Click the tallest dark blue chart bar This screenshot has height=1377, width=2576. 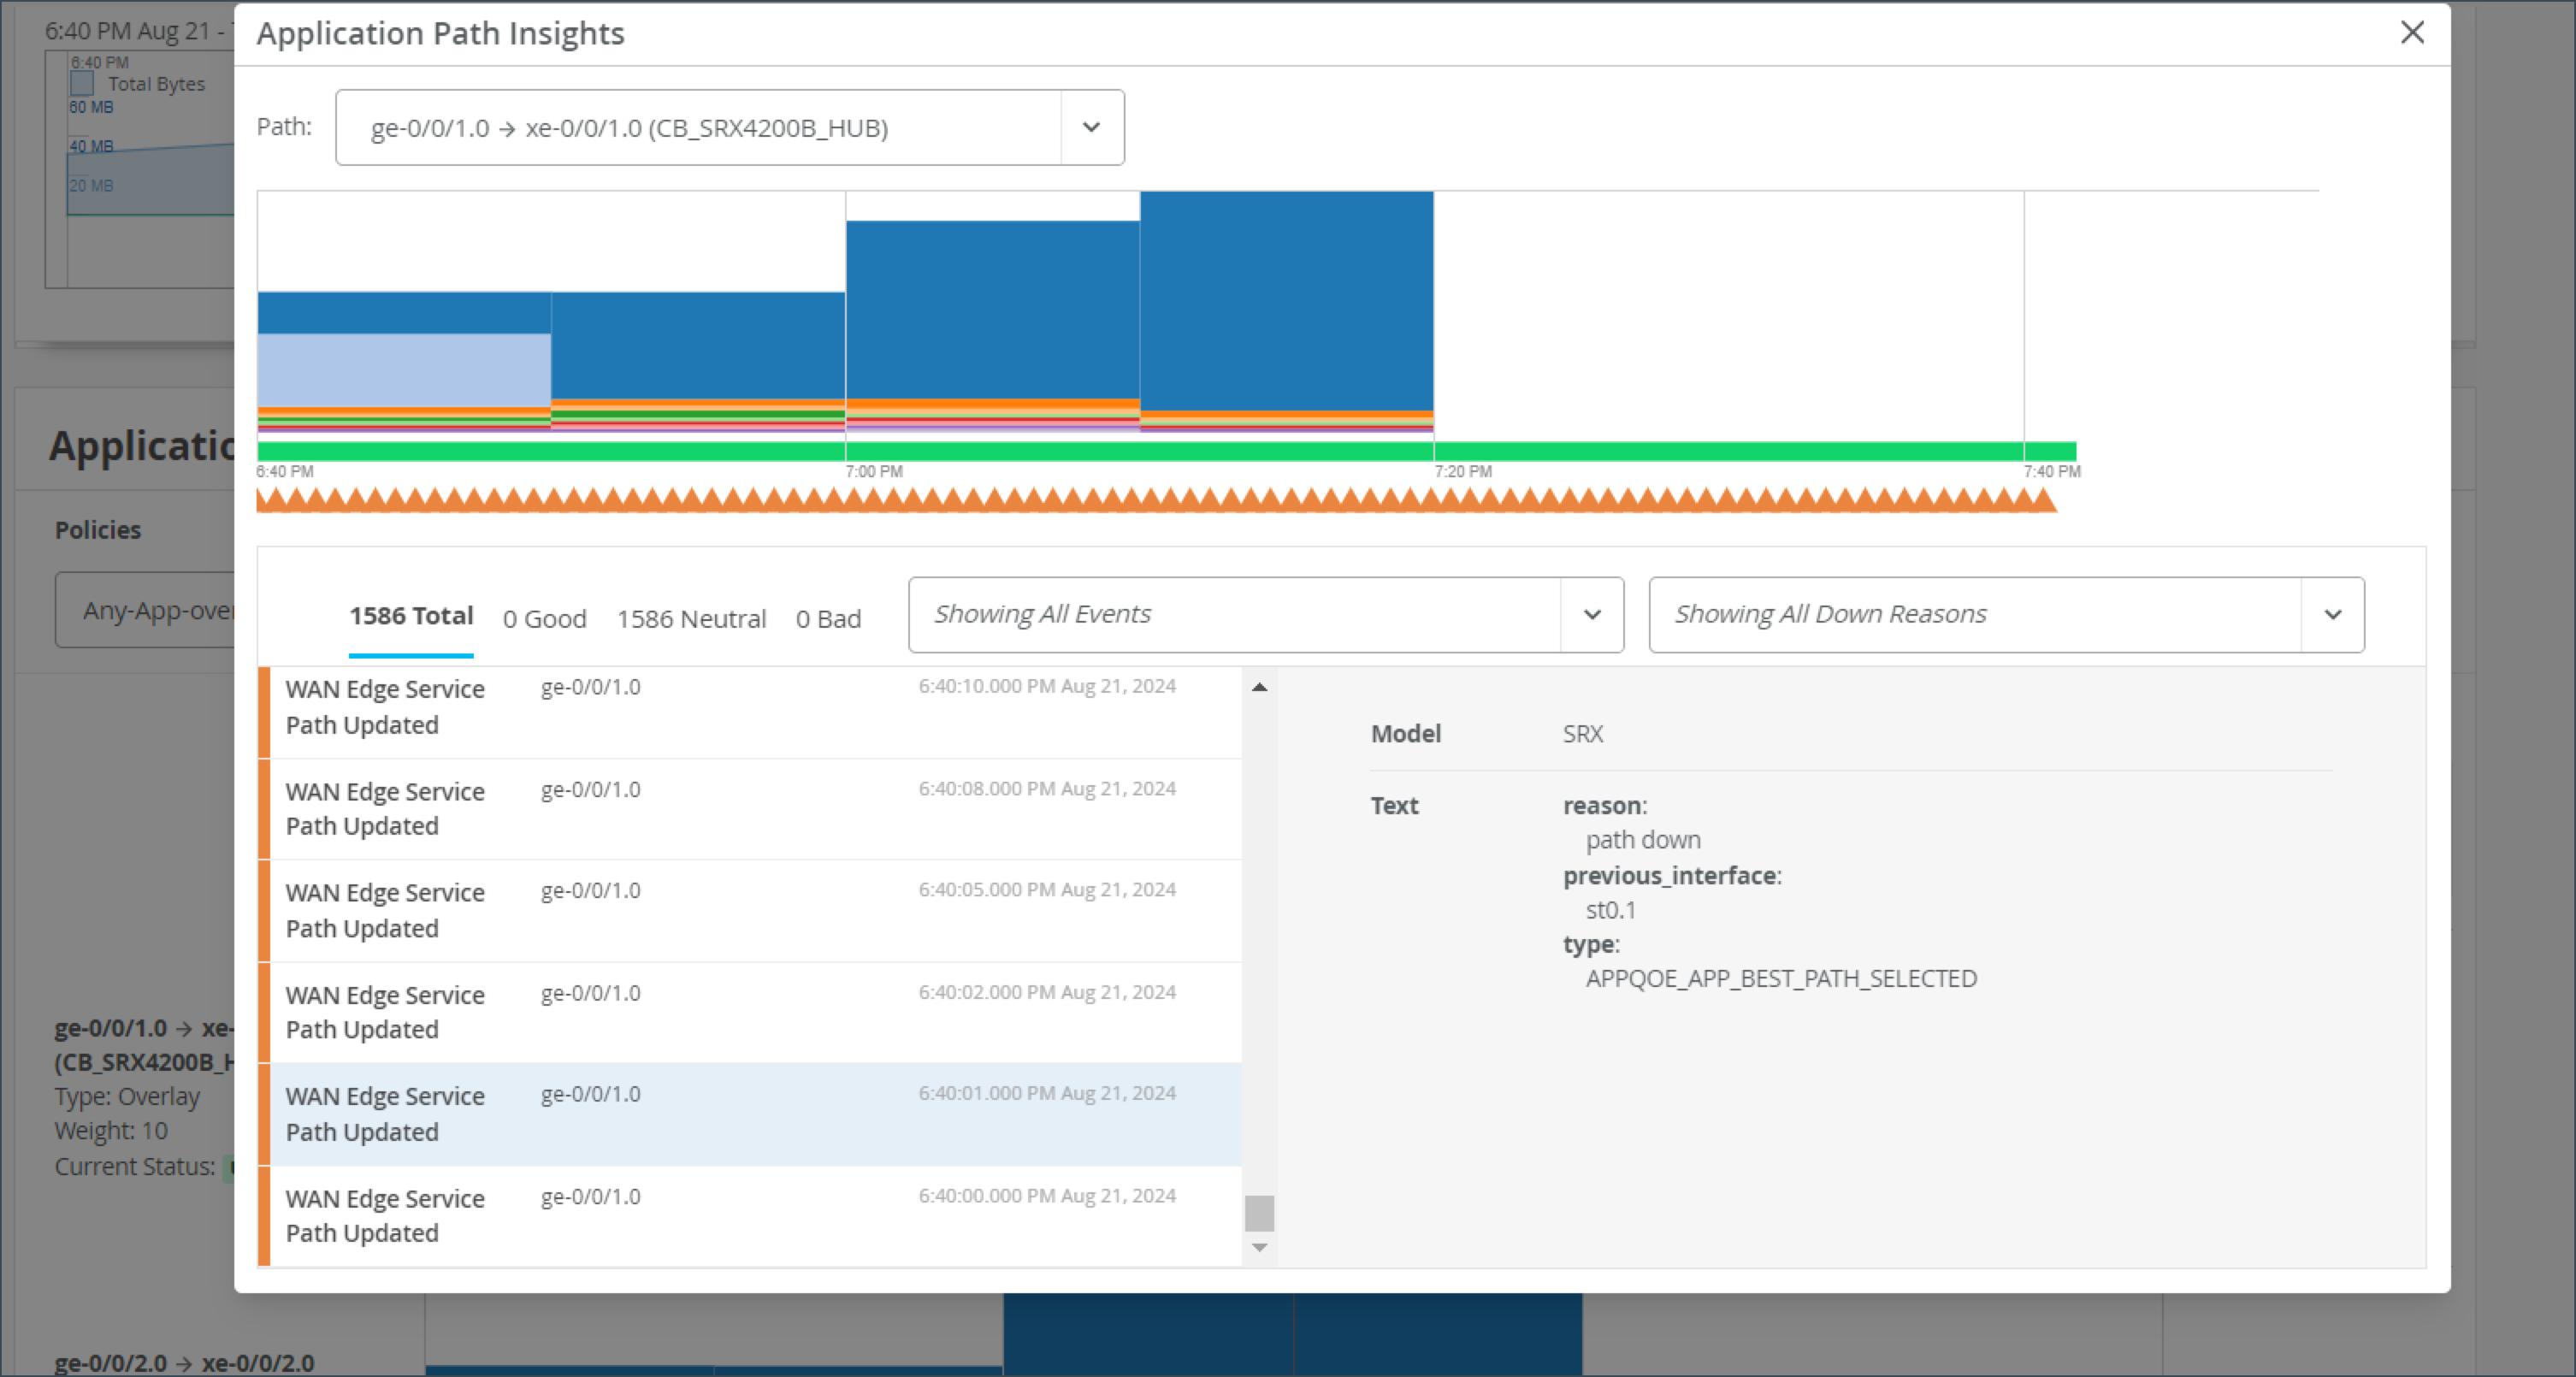click(x=1286, y=300)
